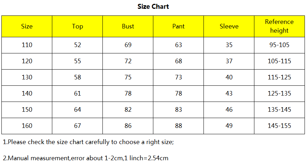Select Top value 52 cell
307x162 pixels.
pyautogui.click(x=78, y=45)
